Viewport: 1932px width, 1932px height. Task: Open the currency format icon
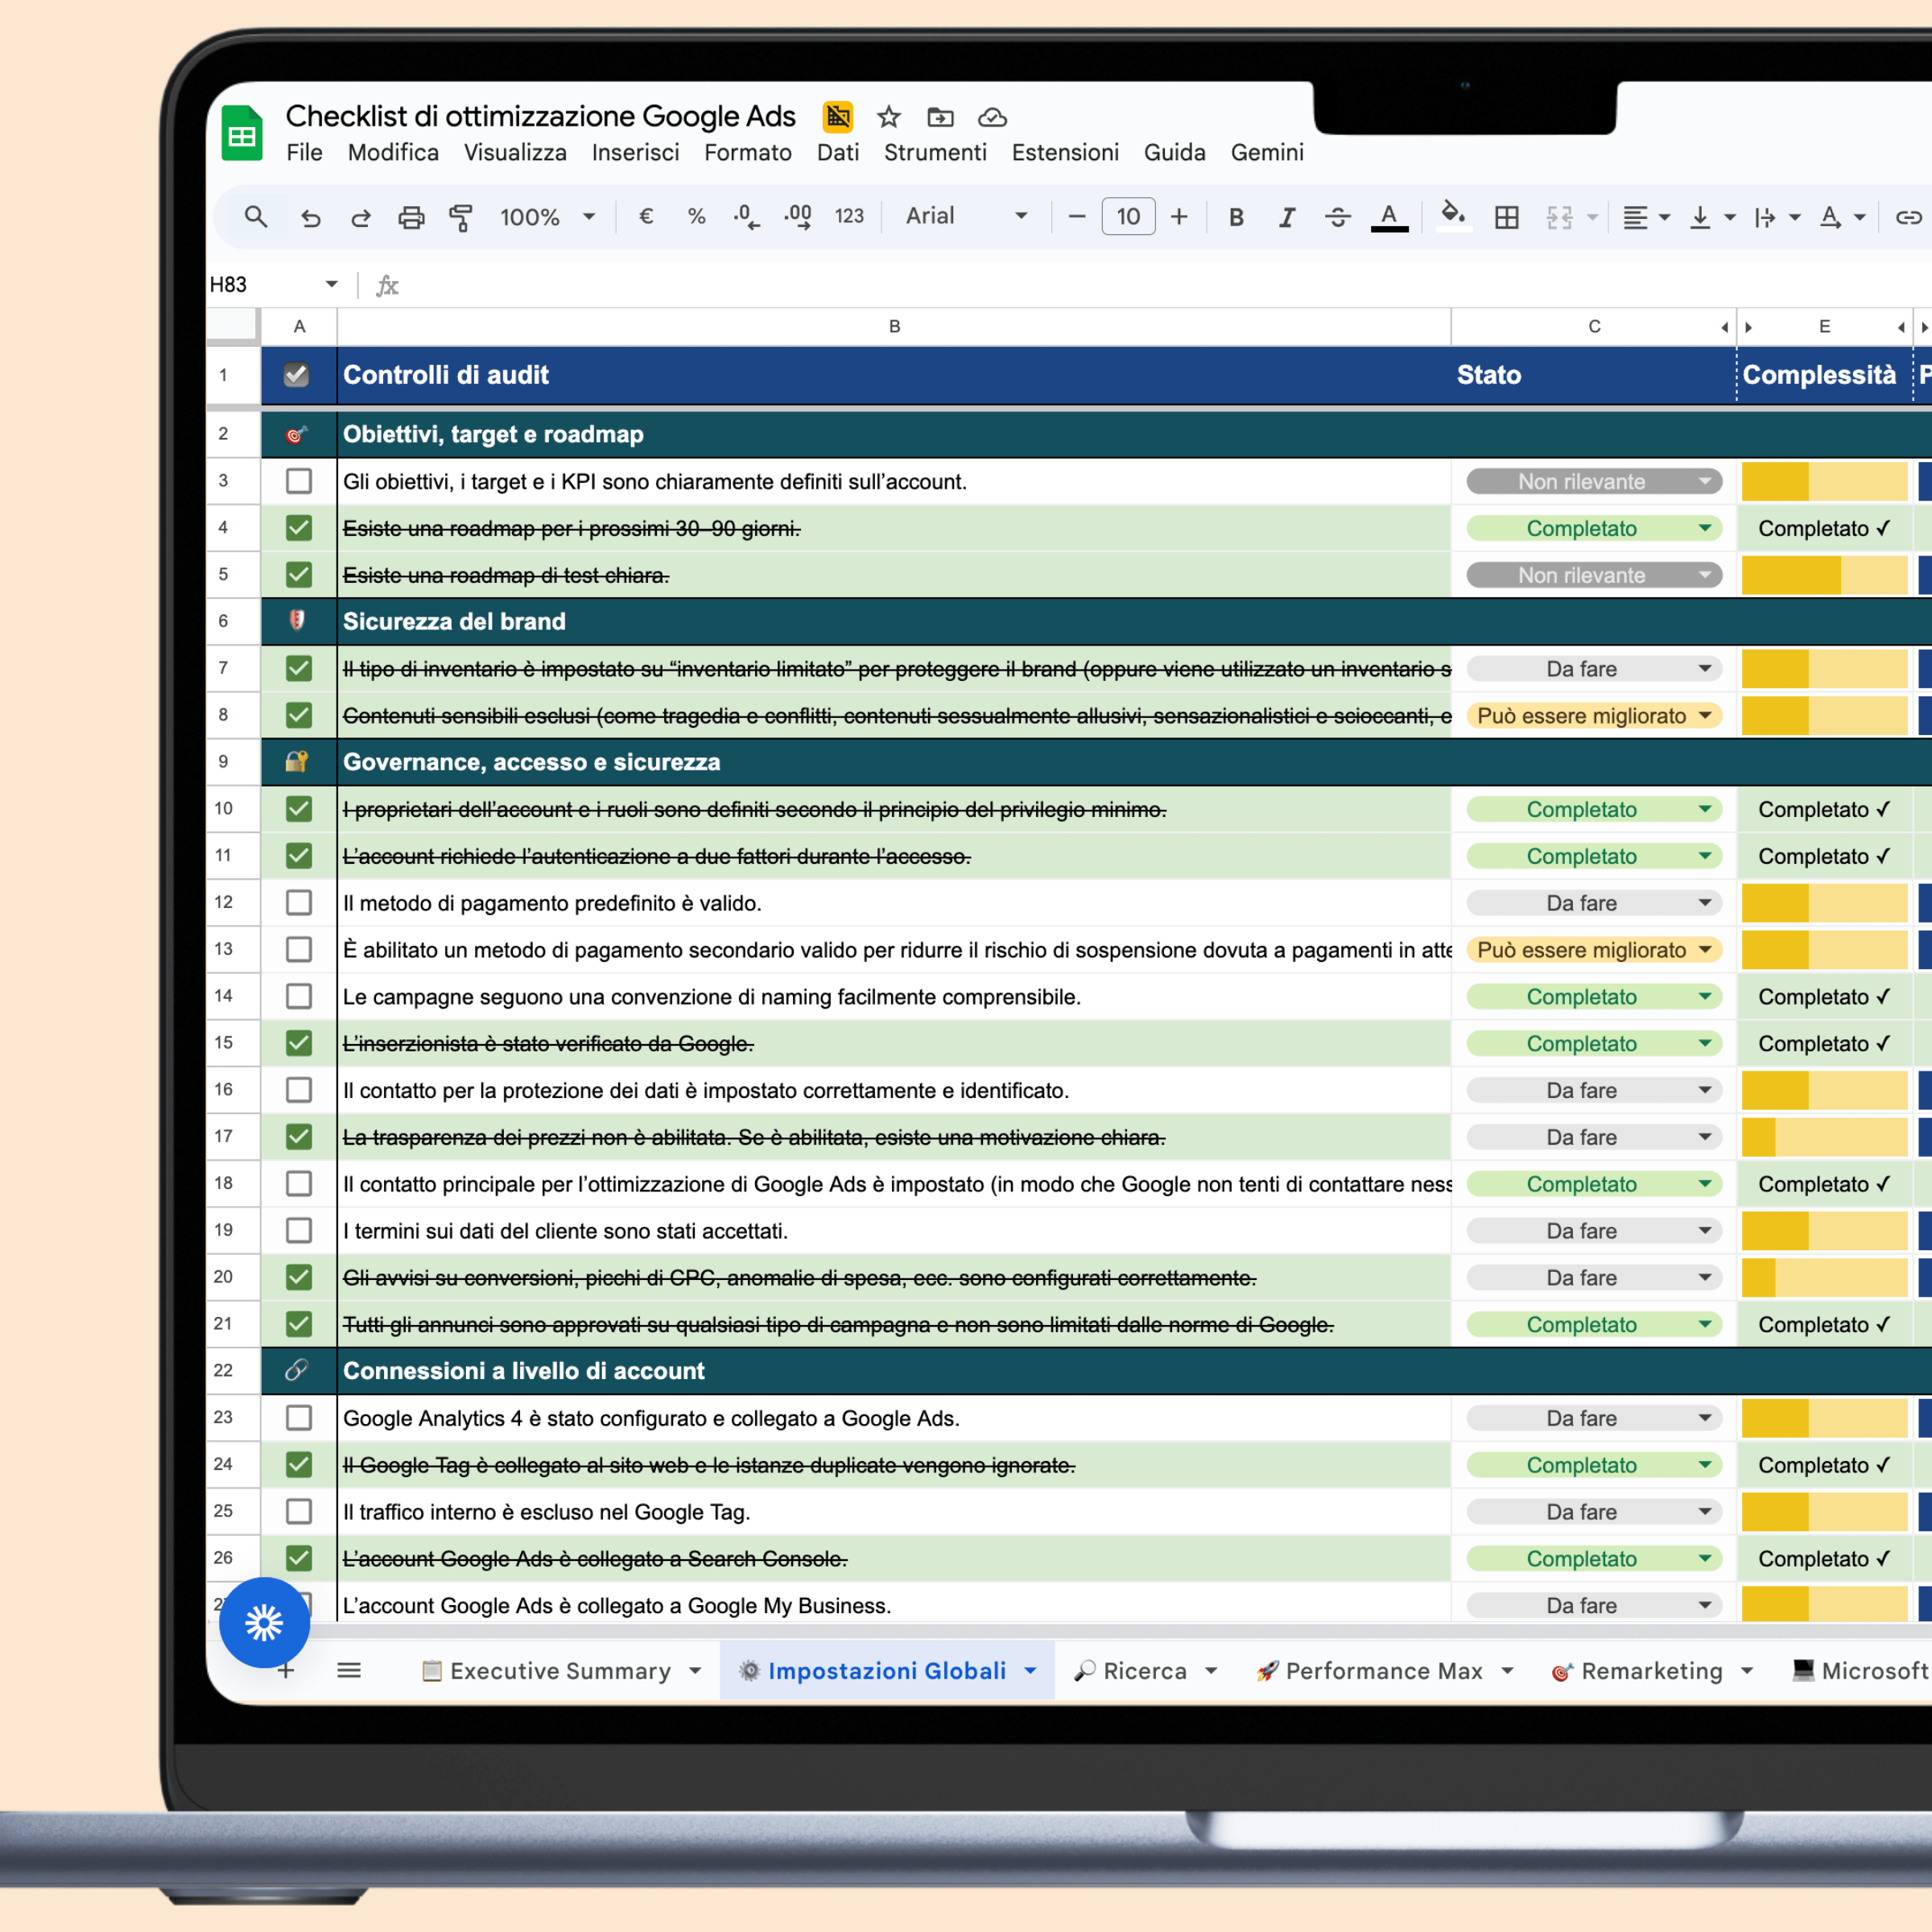click(x=646, y=217)
